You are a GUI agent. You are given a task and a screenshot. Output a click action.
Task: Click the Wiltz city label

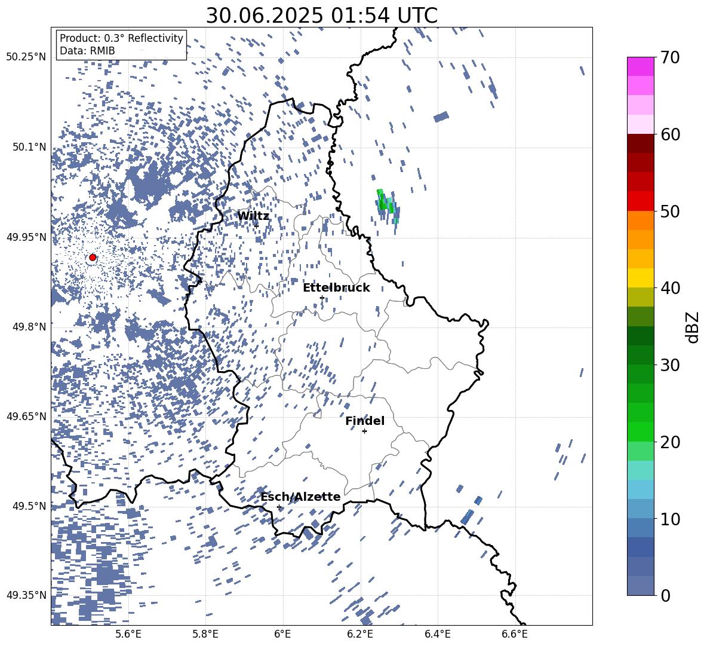coord(253,216)
